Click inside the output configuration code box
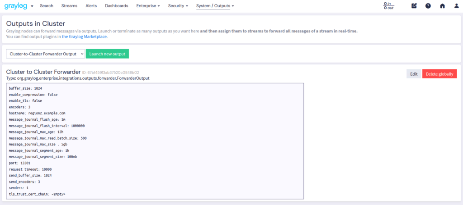 [155, 141]
